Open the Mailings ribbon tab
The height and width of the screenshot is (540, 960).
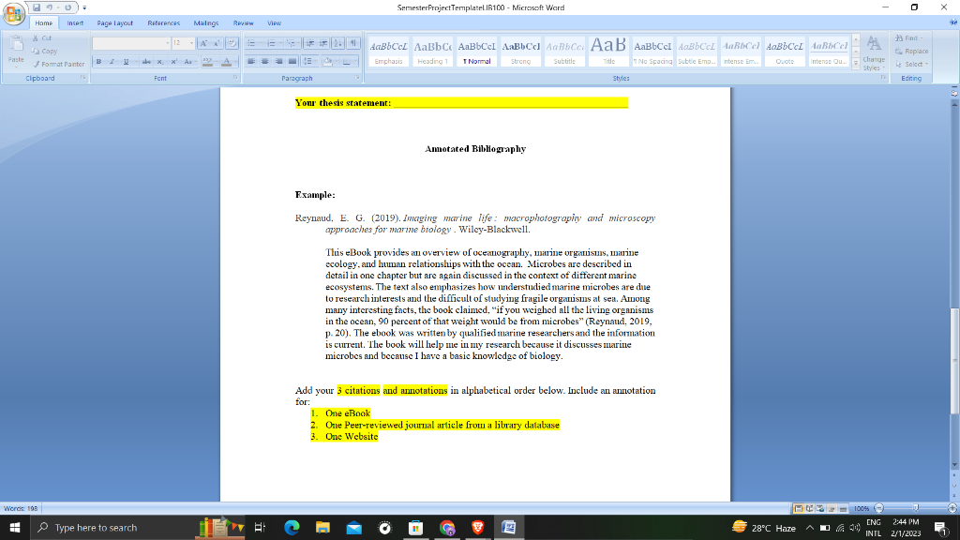[205, 22]
